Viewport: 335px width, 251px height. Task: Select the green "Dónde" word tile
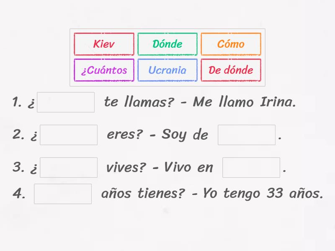(x=167, y=44)
